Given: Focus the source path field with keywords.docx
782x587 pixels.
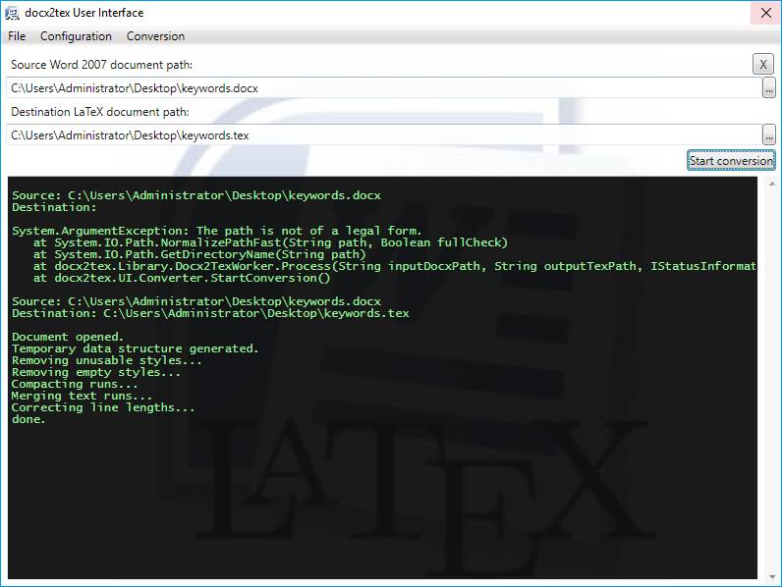Looking at the screenshot, I should 384,88.
